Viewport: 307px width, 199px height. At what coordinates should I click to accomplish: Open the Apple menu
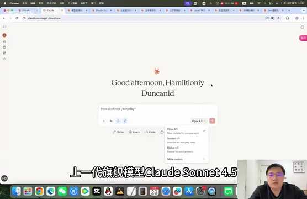5,3
